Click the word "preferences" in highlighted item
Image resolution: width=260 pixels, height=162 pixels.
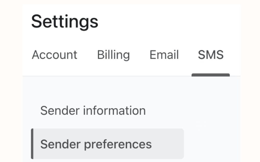[118, 144]
